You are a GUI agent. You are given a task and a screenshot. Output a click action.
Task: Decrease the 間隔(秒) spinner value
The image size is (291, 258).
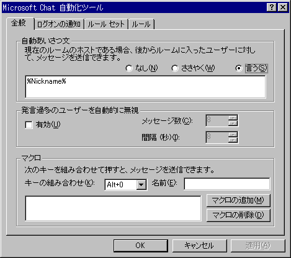[233, 140]
